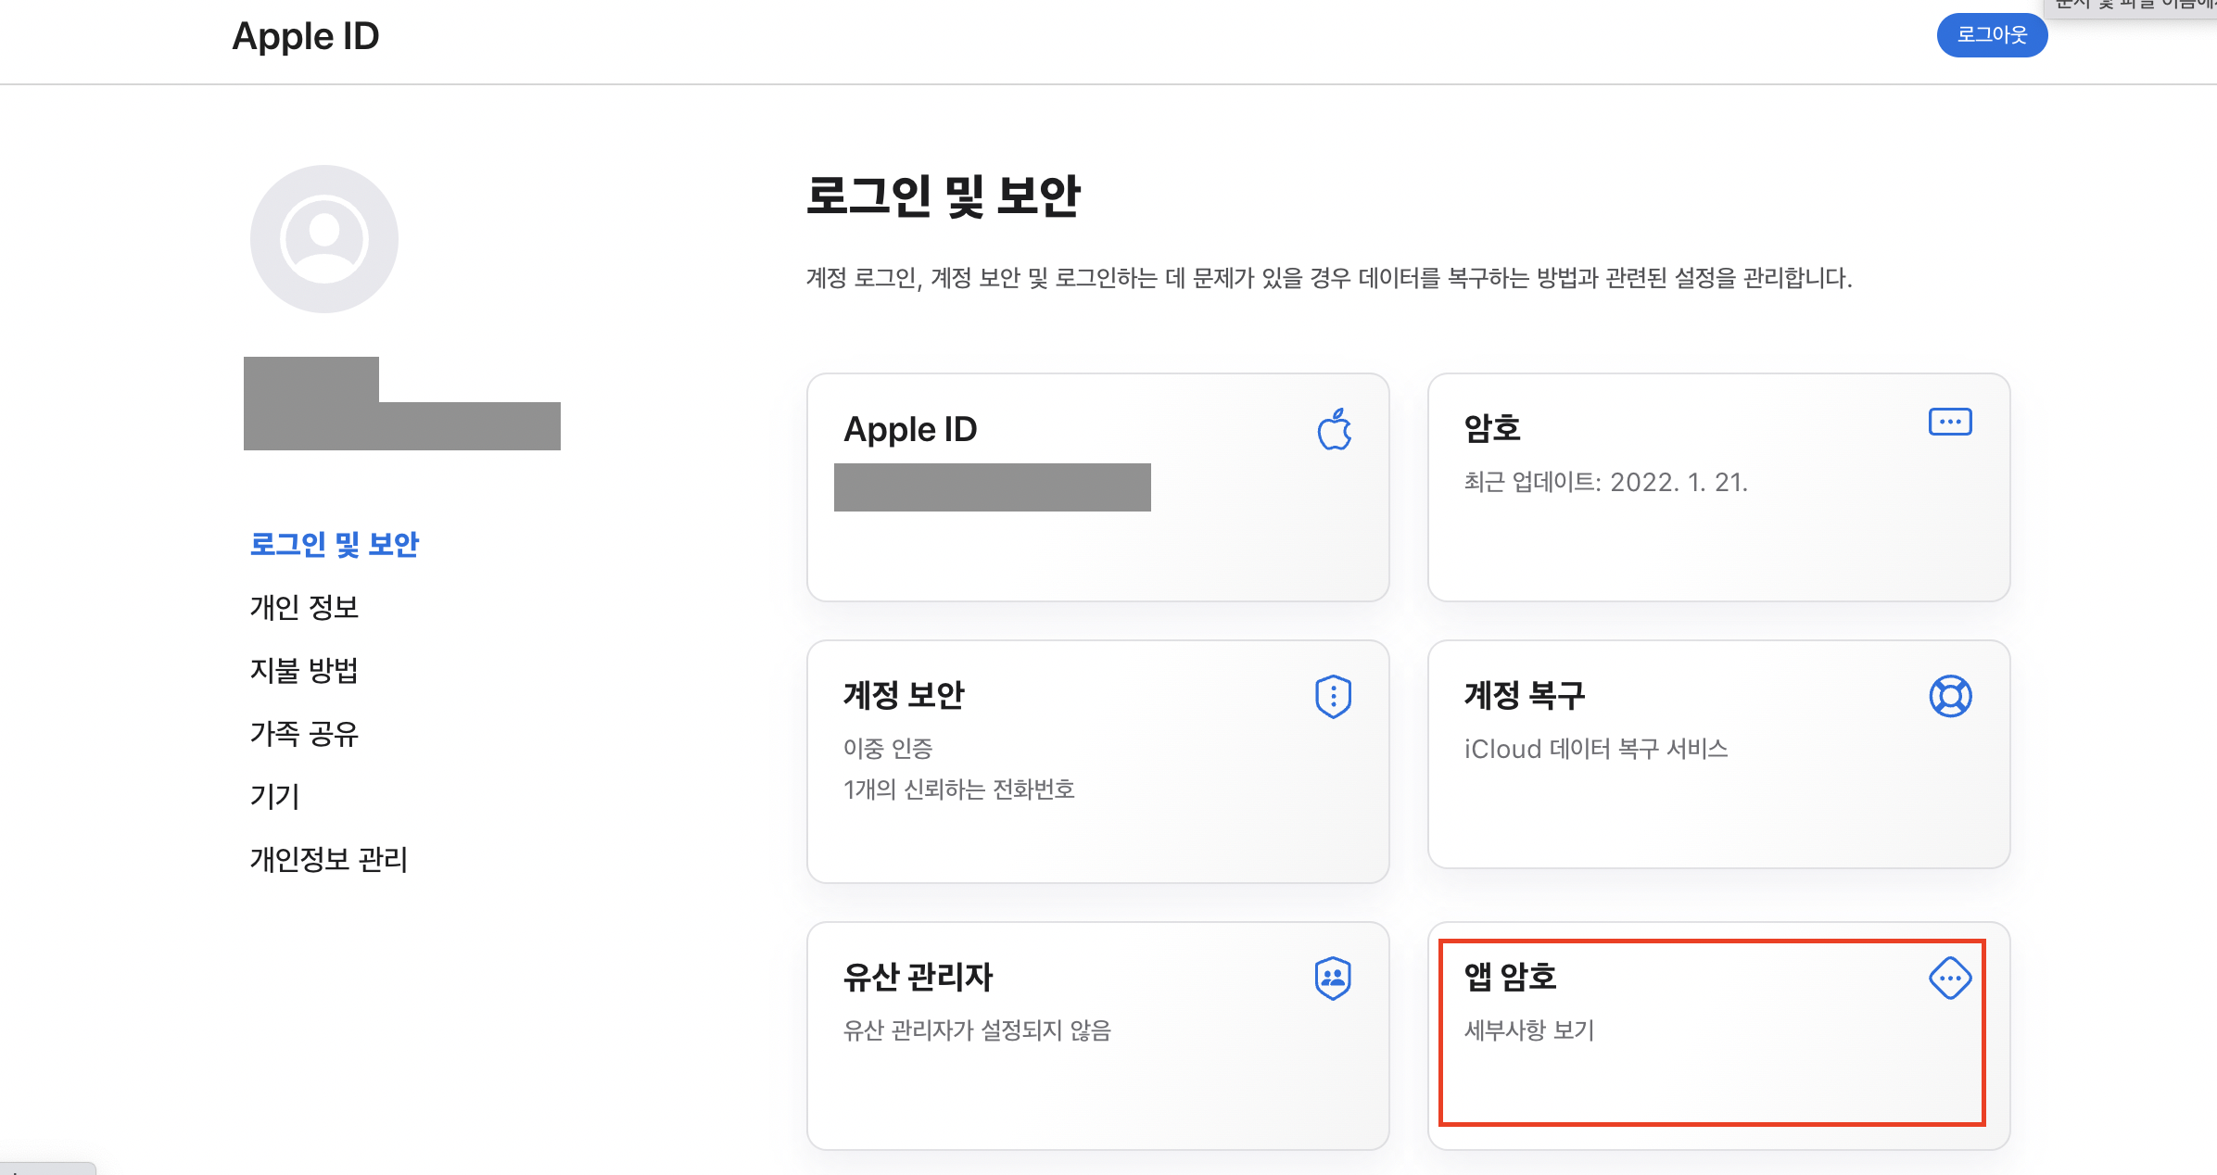The height and width of the screenshot is (1175, 2217).
Task: Click the lifebuoy icon in 계정 복구 card
Action: pos(1949,696)
